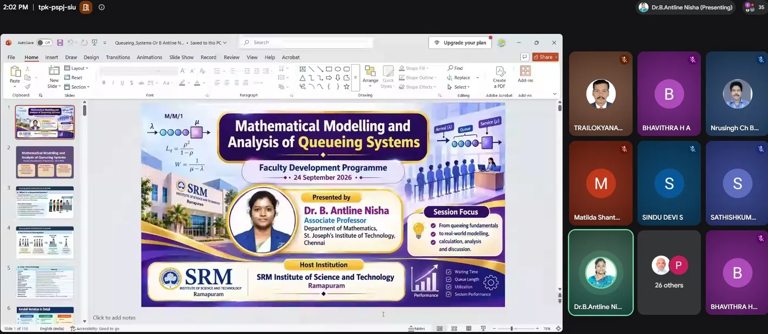This screenshot has width=768, height=334.
Task: Click the Create a PDF icon
Action: click(500, 77)
